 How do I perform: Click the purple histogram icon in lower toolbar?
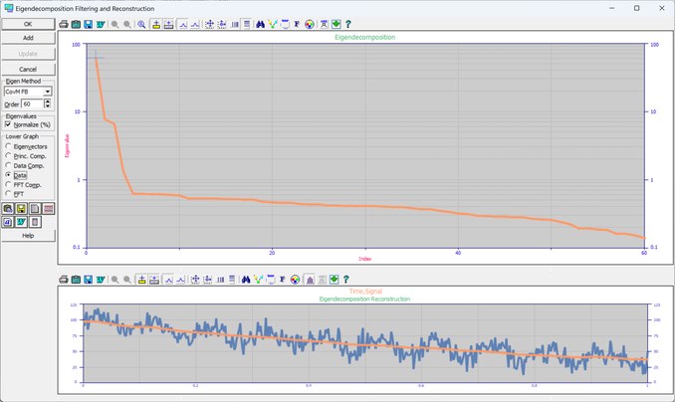[x=310, y=280]
